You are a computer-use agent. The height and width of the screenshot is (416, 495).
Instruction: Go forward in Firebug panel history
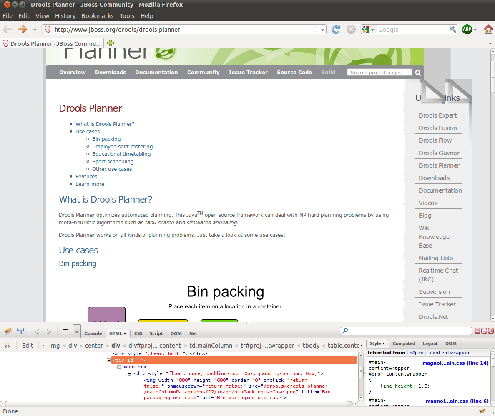(x=49, y=331)
